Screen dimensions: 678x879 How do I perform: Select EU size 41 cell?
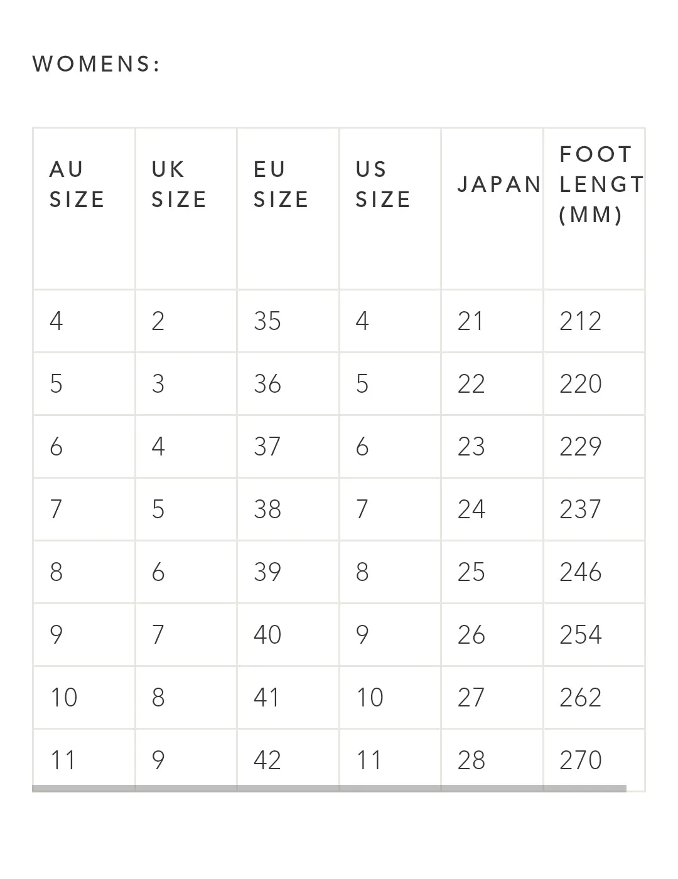(x=288, y=698)
